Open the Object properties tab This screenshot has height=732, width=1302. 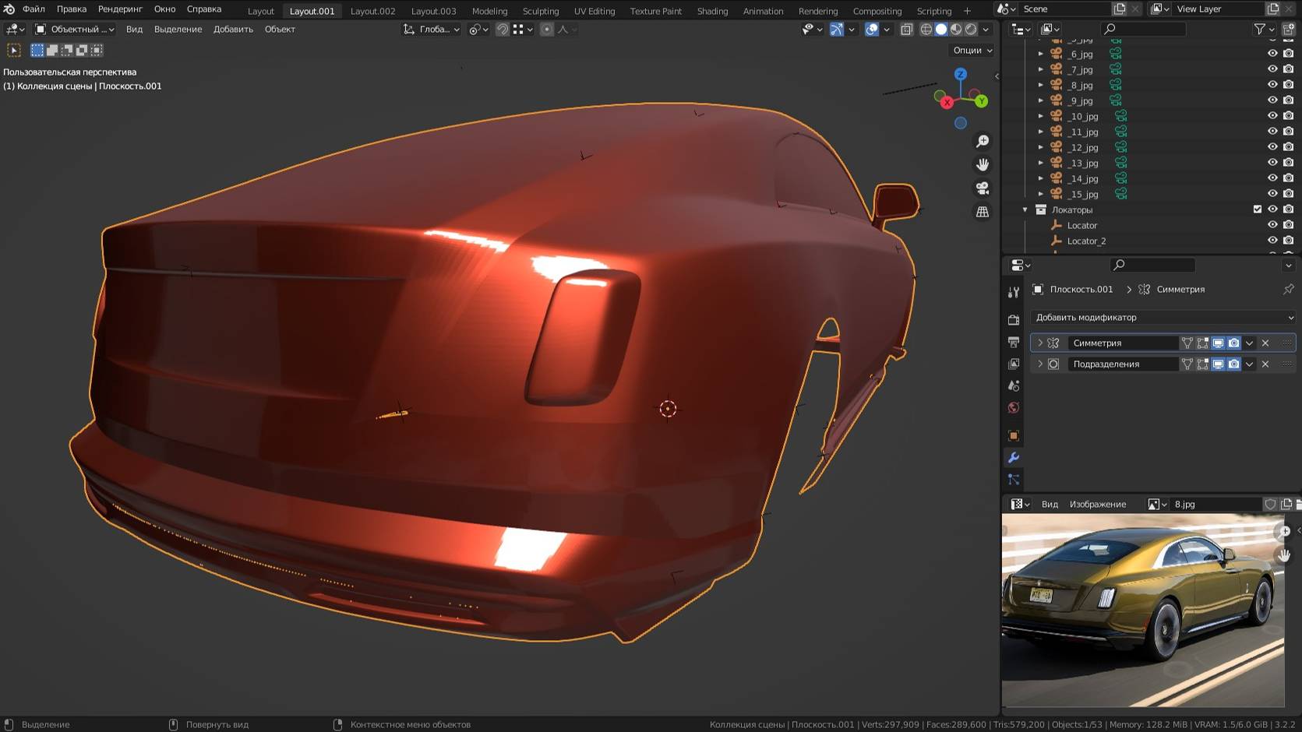point(1014,435)
